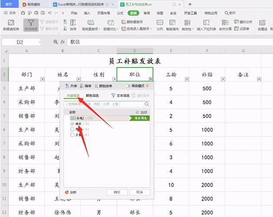
Task: Open filter dropdown for 备注 column
Action: point(259,79)
